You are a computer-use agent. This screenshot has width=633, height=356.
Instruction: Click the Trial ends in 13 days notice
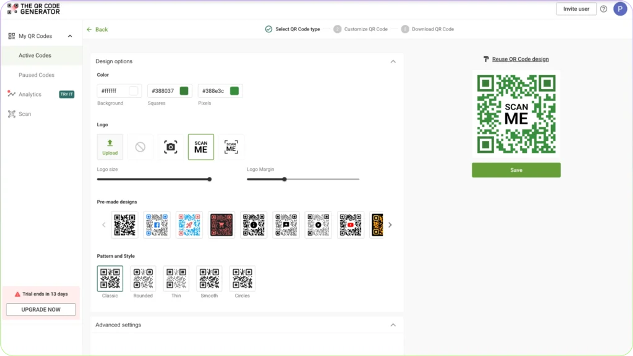point(41,294)
